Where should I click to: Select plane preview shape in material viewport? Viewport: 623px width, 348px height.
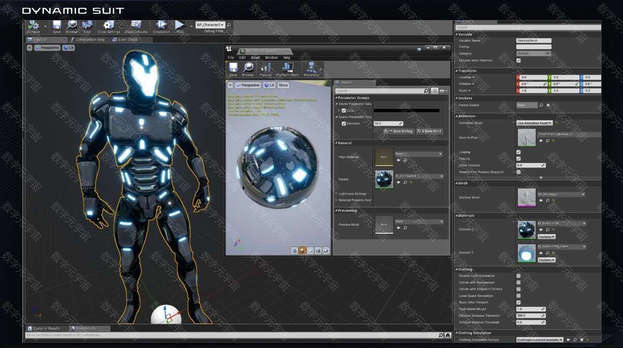tap(310, 251)
